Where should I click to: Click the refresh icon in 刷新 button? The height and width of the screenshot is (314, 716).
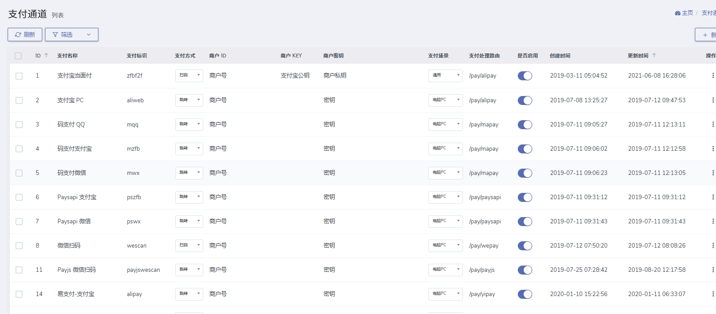coord(18,35)
